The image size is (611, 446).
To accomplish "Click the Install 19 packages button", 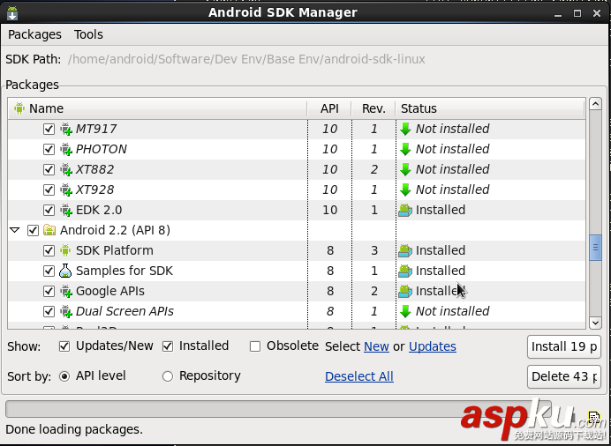I will (x=564, y=346).
